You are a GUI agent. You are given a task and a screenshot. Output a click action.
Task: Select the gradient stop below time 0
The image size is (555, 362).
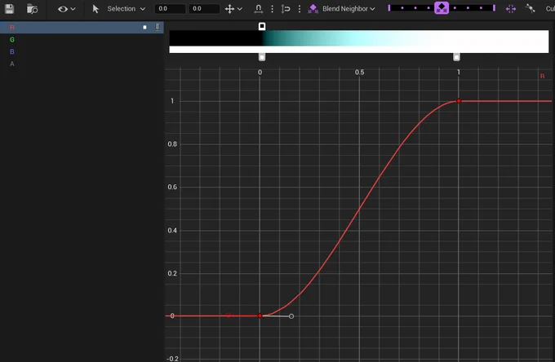[x=262, y=57]
